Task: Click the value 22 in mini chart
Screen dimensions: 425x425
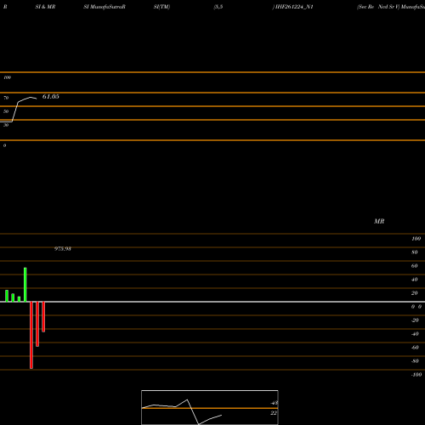Action: click(274, 413)
